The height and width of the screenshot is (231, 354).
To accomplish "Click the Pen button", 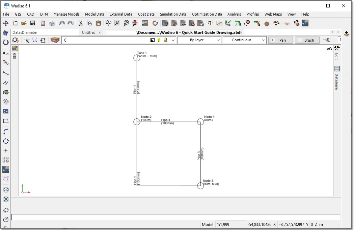I will [281, 40].
